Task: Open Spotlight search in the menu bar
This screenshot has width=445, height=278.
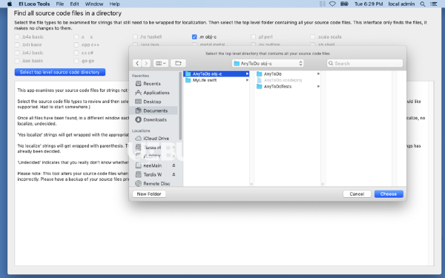Action: click(x=423, y=4)
